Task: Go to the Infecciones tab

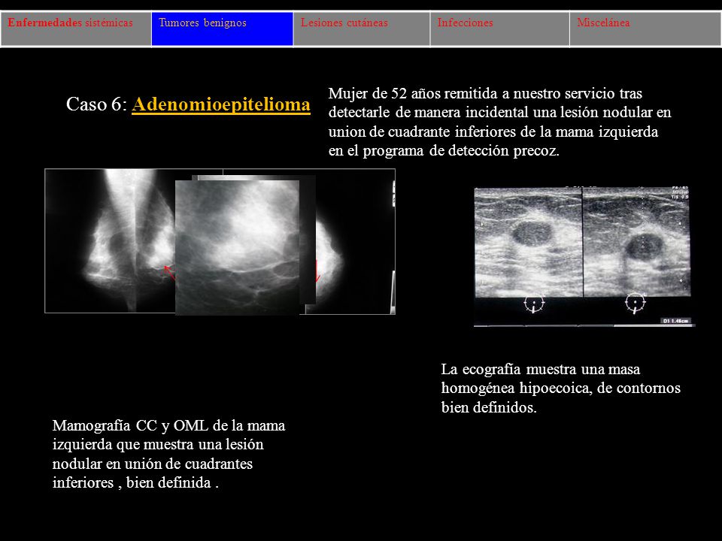Action: pos(500,29)
